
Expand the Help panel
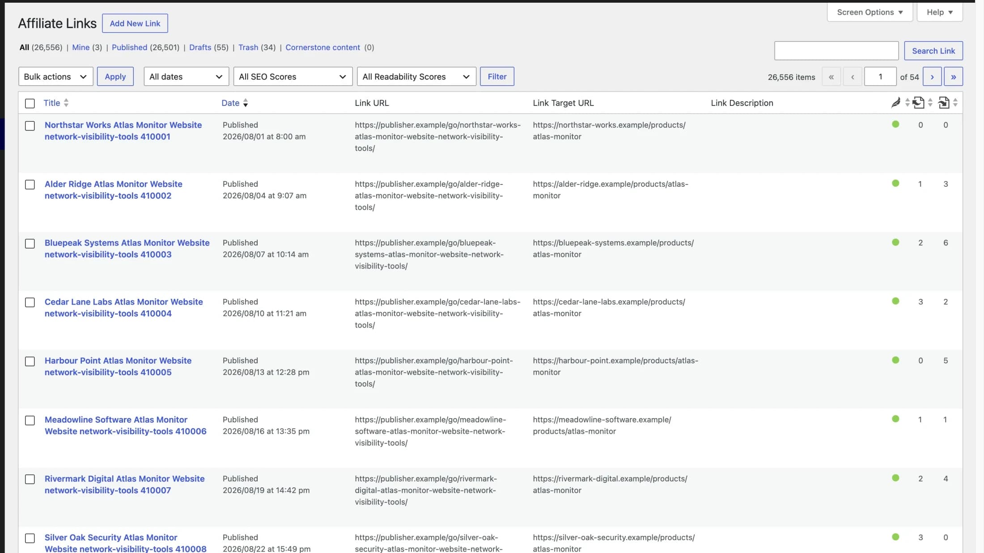[x=939, y=12]
